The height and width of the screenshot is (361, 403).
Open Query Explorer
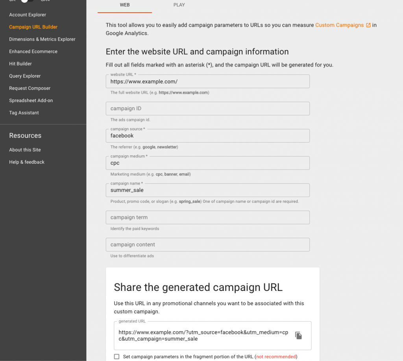(25, 76)
